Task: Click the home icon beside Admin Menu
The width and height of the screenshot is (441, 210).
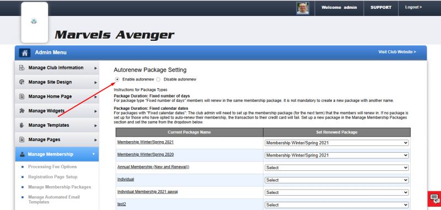Action: (x=25, y=52)
